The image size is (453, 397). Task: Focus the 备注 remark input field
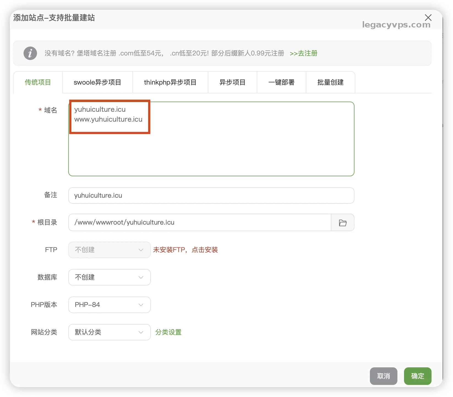click(211, 195)
